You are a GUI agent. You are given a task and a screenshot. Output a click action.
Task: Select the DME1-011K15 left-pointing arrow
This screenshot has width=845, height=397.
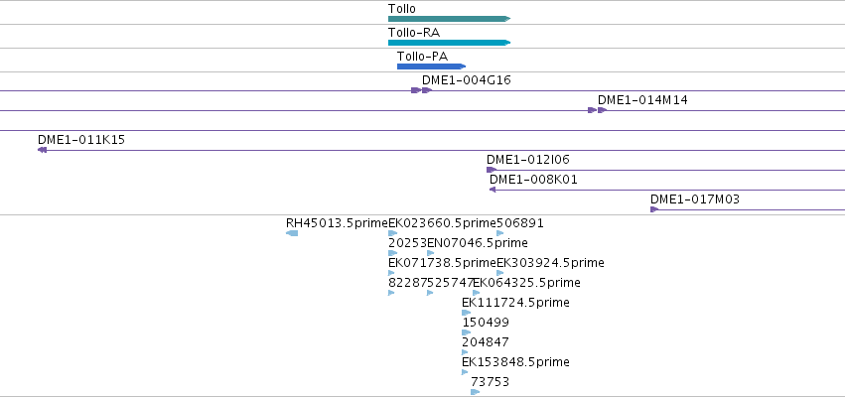click(x=42, y=150)
